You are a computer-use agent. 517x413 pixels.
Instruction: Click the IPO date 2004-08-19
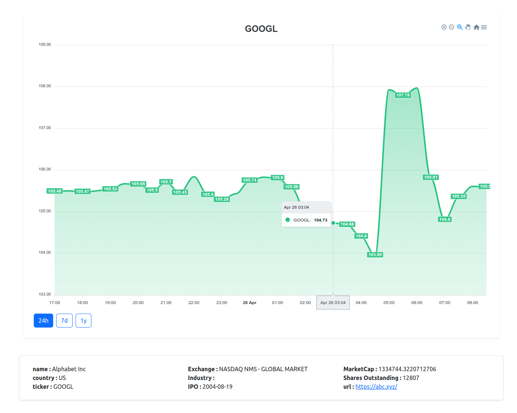coord(218,387)
